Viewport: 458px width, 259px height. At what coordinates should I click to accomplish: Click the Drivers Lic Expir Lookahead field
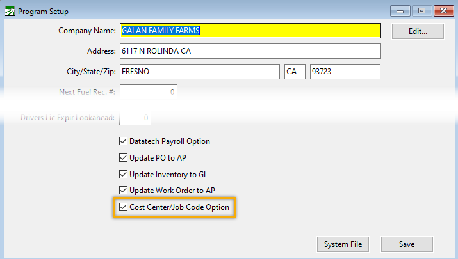[135, 118]
